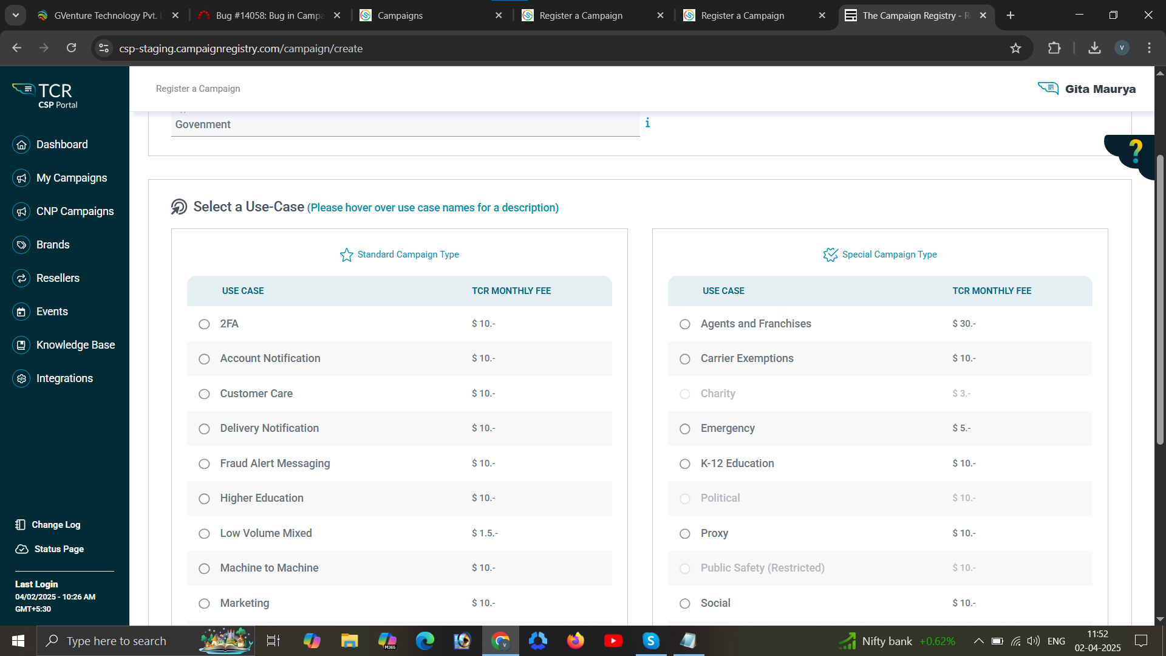Go to the Brands page
1166x656 pixels.
(x=53, y=245)
